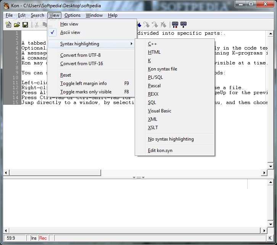Select Reset in the View menu

pyautogui.click(x=91, y=75)
